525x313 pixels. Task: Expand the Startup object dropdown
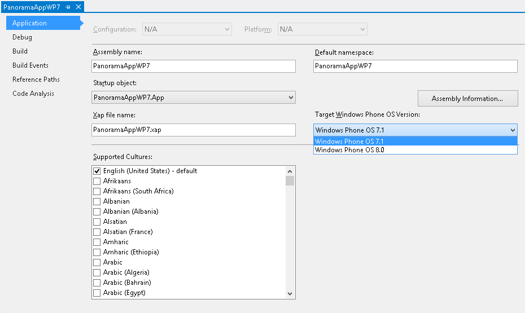point(291,98)
